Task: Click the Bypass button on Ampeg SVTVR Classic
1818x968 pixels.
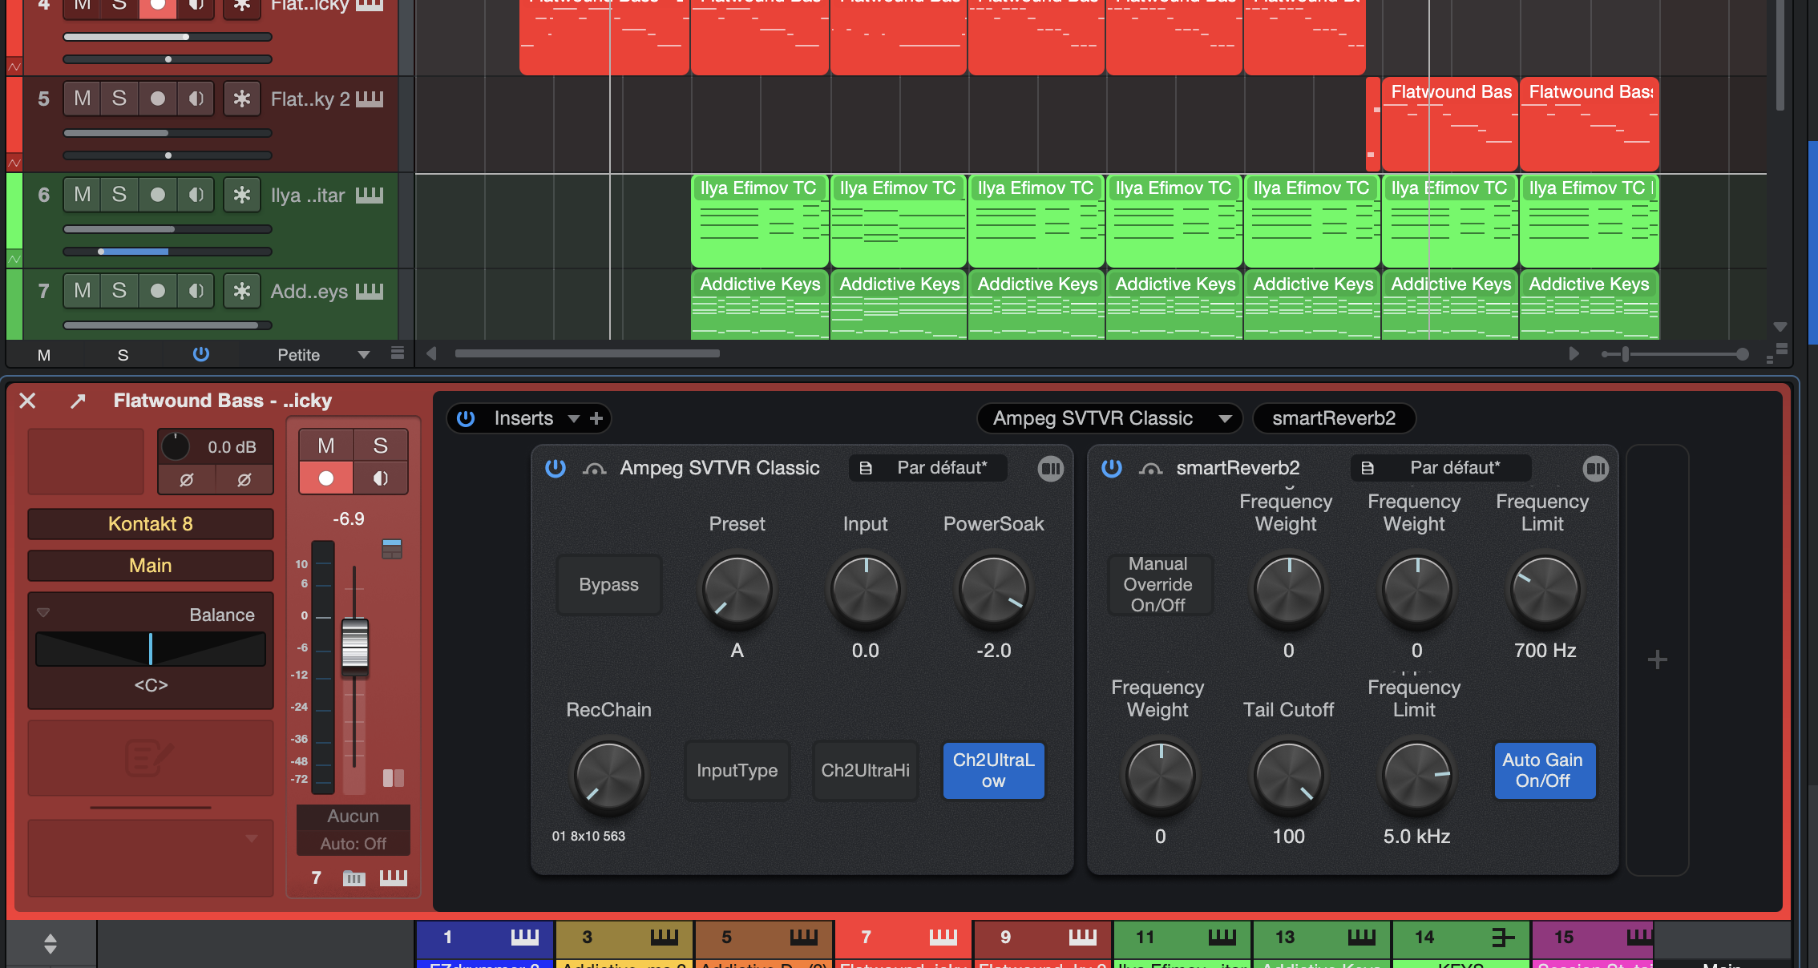Action: [x=608, y=585]
